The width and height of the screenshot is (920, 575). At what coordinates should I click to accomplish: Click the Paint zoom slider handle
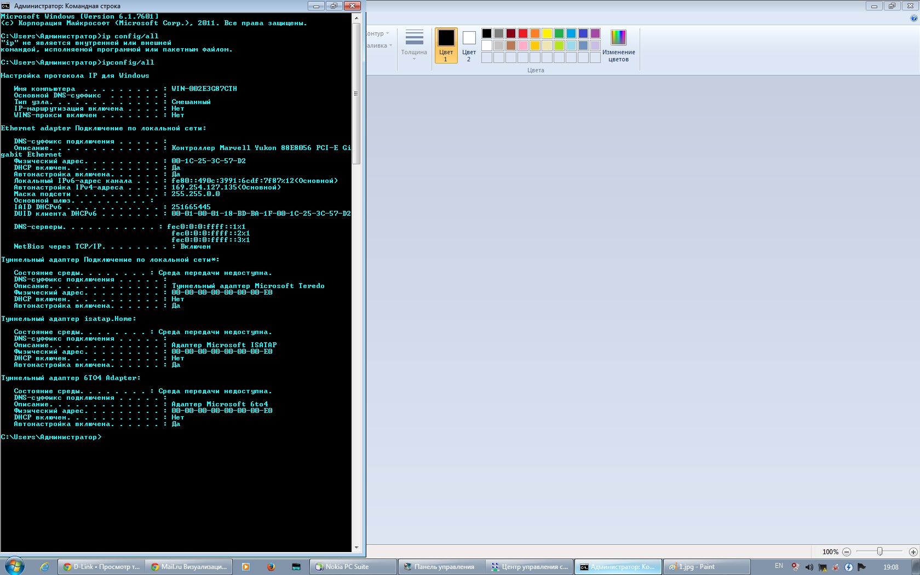coord(879,551)
